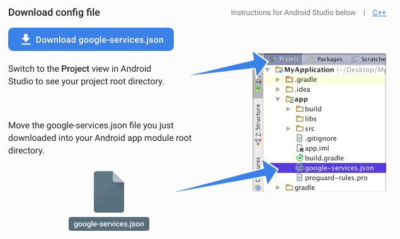Select the MyApplication project row
Viewport: 400px width, 239px height.
325,70
